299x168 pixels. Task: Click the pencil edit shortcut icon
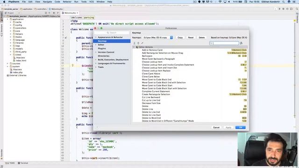pyautogui.click(x=142, y=43)
